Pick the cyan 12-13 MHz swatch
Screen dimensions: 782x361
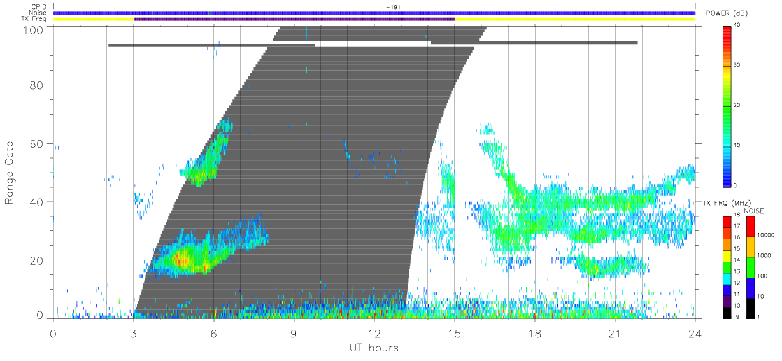point(727,279)
